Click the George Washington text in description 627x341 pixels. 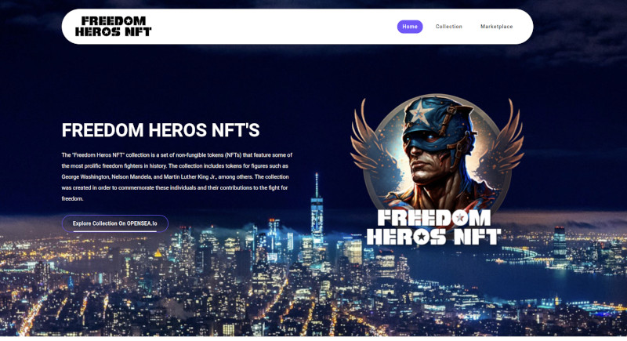point(85,176)
